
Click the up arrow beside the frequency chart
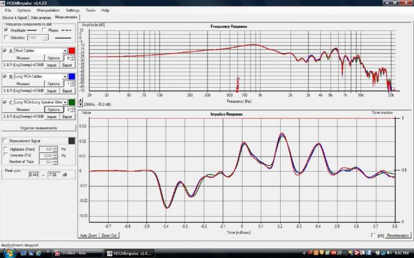(80, 100)
